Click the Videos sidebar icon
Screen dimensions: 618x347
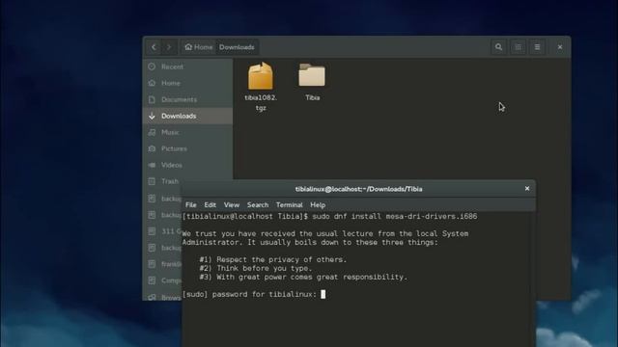coord(152,165)
